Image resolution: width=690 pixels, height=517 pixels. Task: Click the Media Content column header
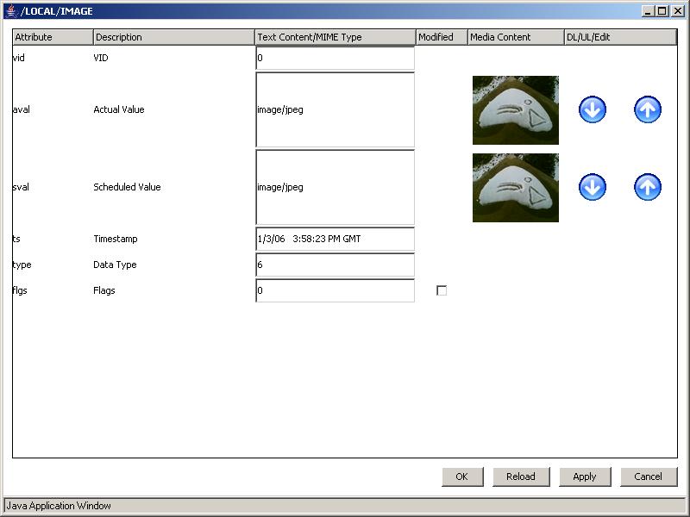[515, 37]
